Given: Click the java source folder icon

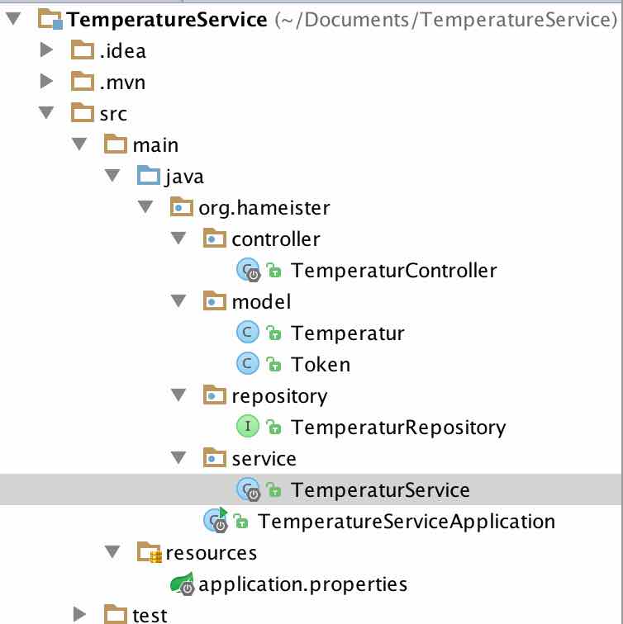Looking at the screenshot, I should [148, 176].
